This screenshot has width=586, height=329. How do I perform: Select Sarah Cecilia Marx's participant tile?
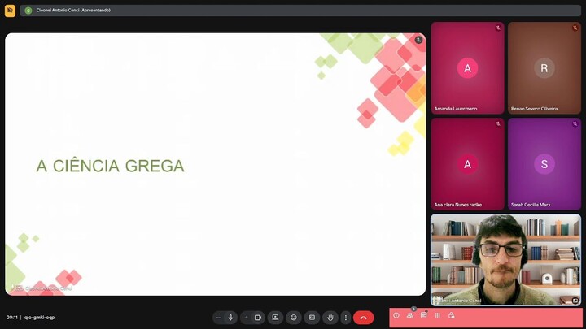[x=544, y=163]
